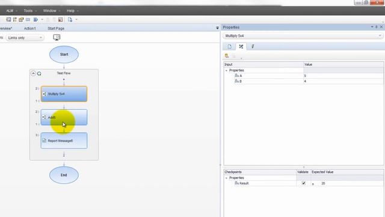The image size is (385, 217).
Task: Select the Add5 activity block
Action: (64, 118)
